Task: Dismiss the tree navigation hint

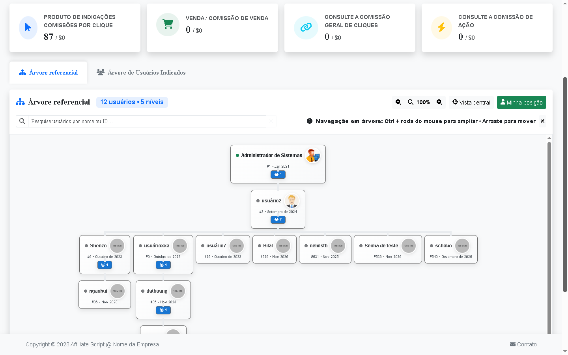Action: click(542, 121)
